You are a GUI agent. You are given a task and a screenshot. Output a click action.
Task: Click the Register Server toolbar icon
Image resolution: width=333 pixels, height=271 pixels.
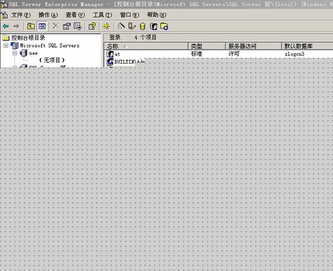tap(132, 26)
